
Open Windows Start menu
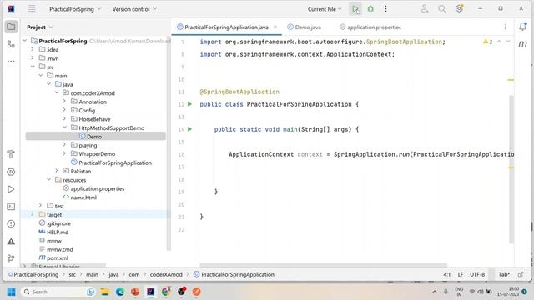tap(11, 292)
